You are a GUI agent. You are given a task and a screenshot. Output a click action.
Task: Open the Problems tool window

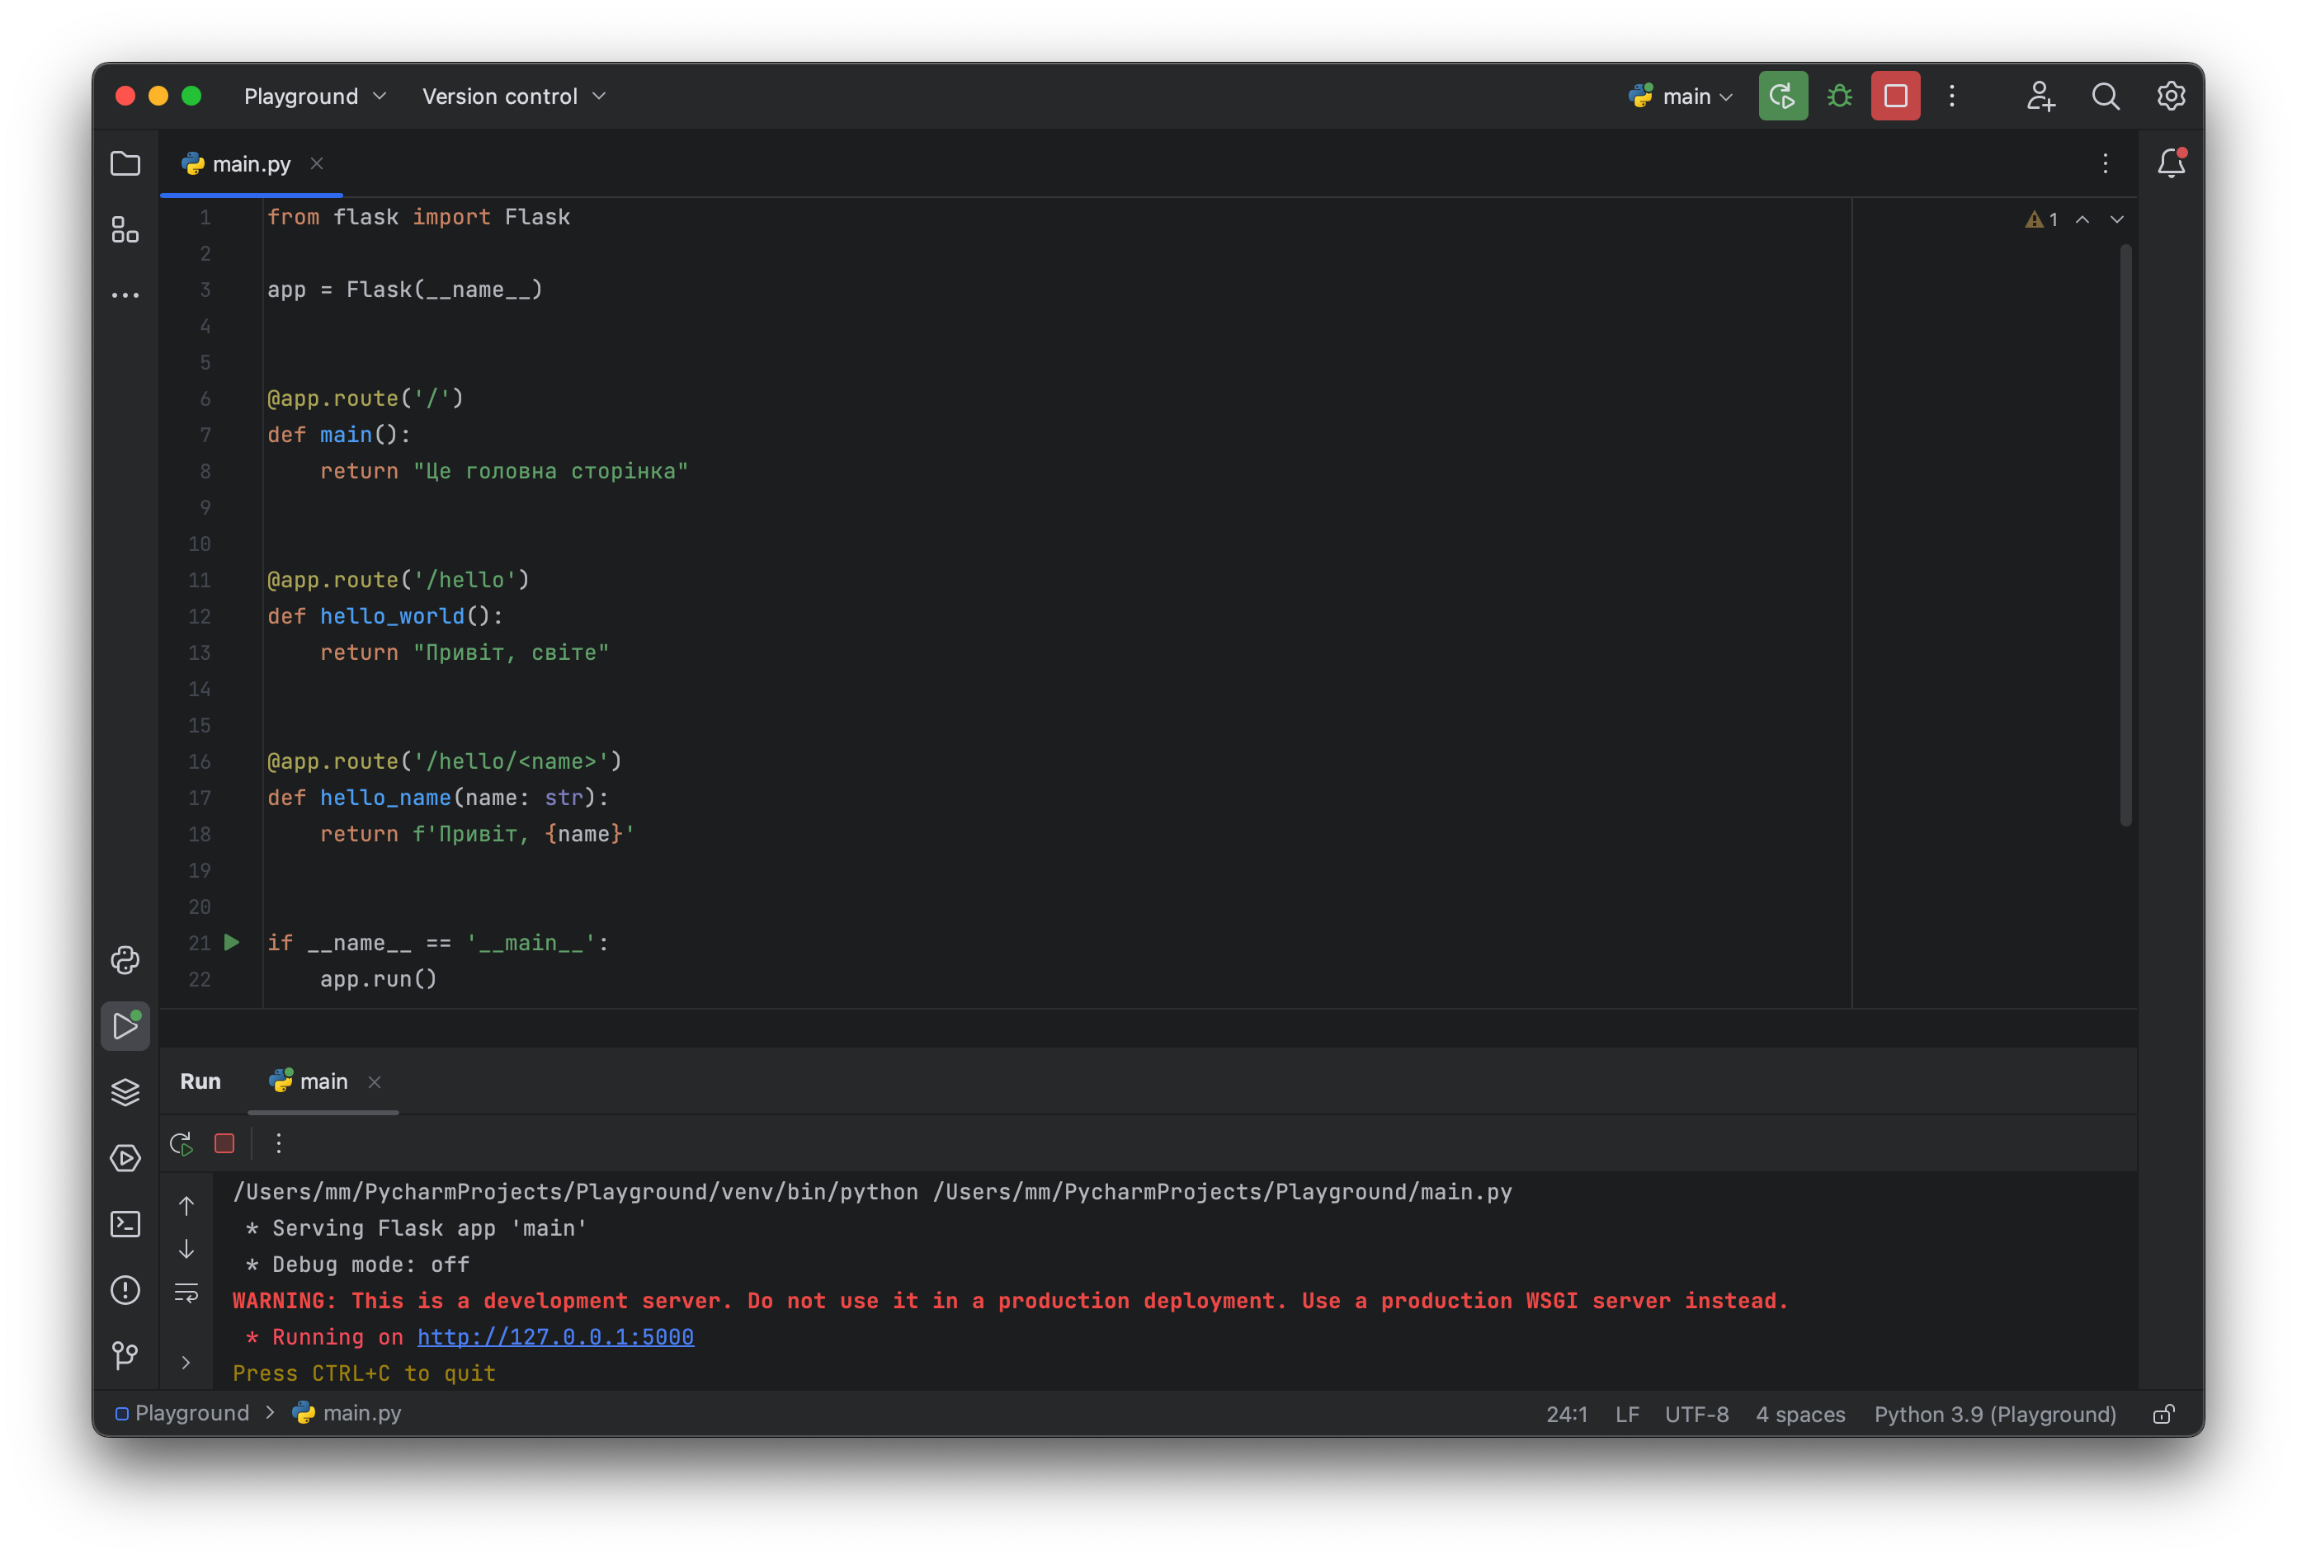[125, 1289]
